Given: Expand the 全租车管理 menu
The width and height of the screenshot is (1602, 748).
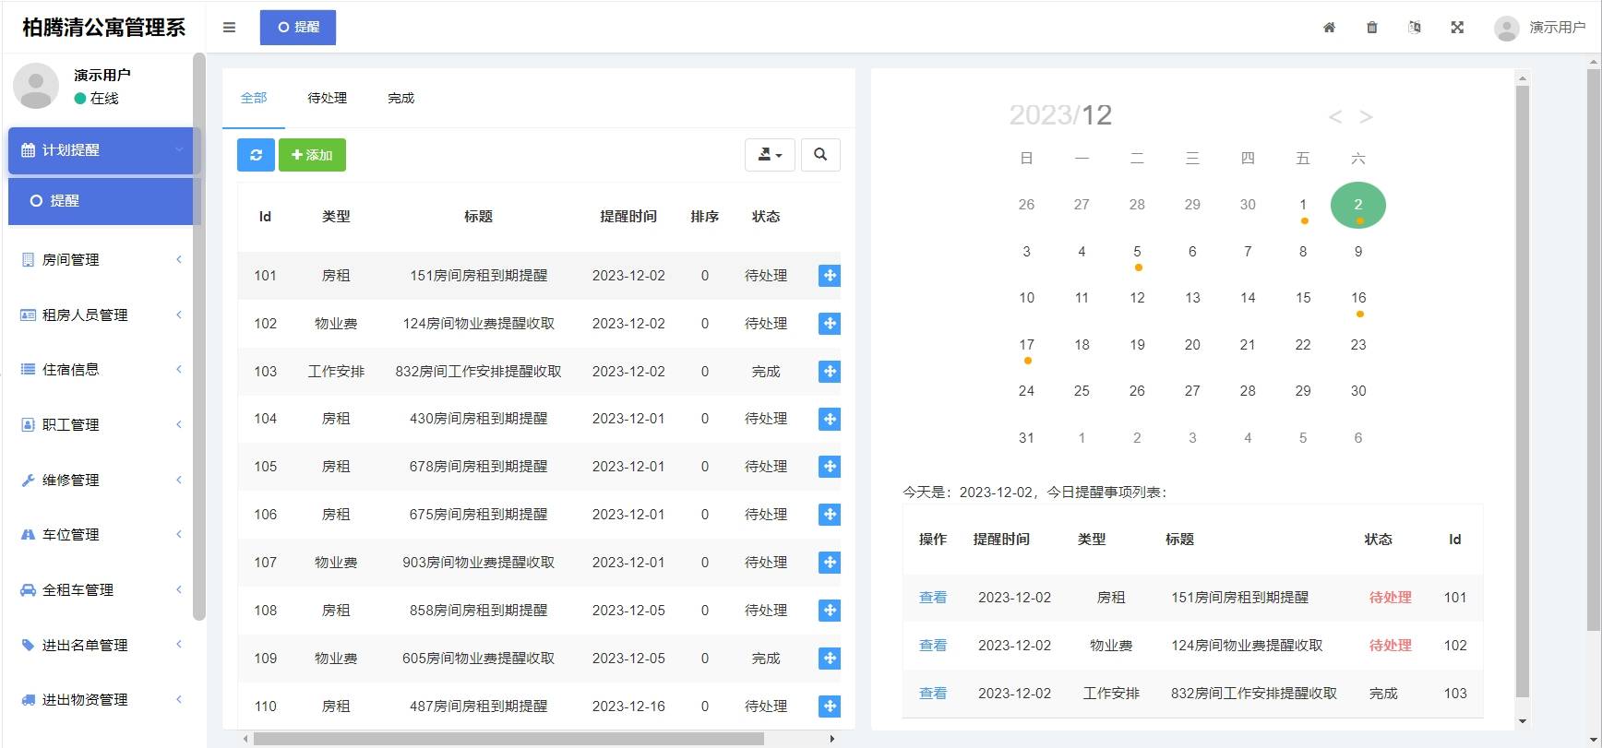Looking at the screenshot, I should coord(102,590).
